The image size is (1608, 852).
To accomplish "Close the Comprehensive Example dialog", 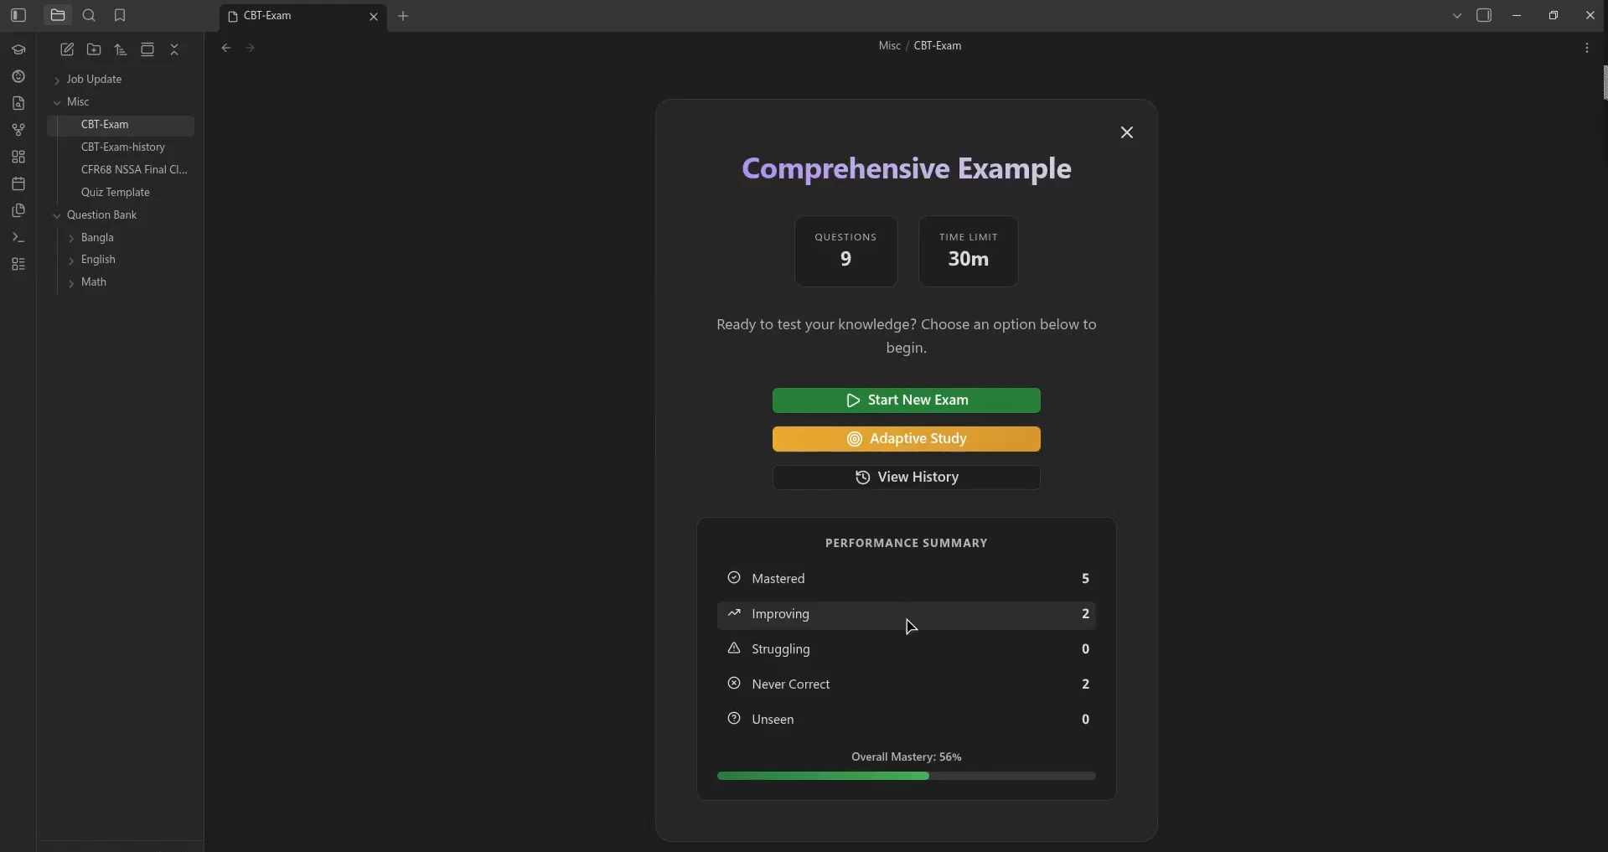I will 1127,132.
